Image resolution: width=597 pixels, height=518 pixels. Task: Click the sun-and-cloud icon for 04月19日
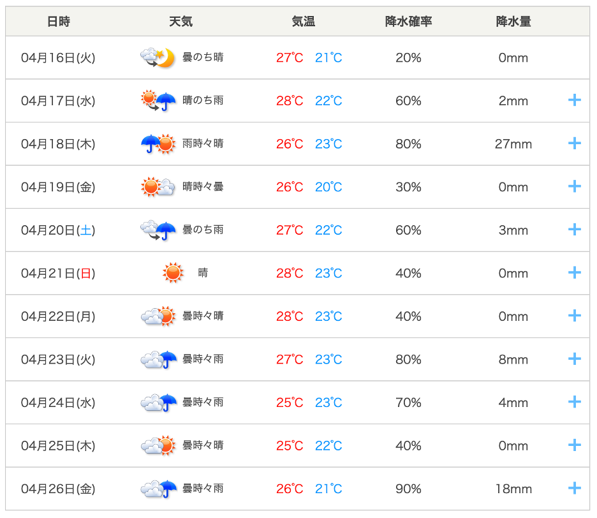[x=158, y=187]
